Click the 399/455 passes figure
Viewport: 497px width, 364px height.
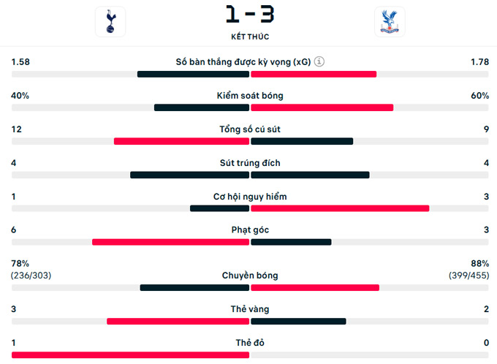tap(468, 276)
